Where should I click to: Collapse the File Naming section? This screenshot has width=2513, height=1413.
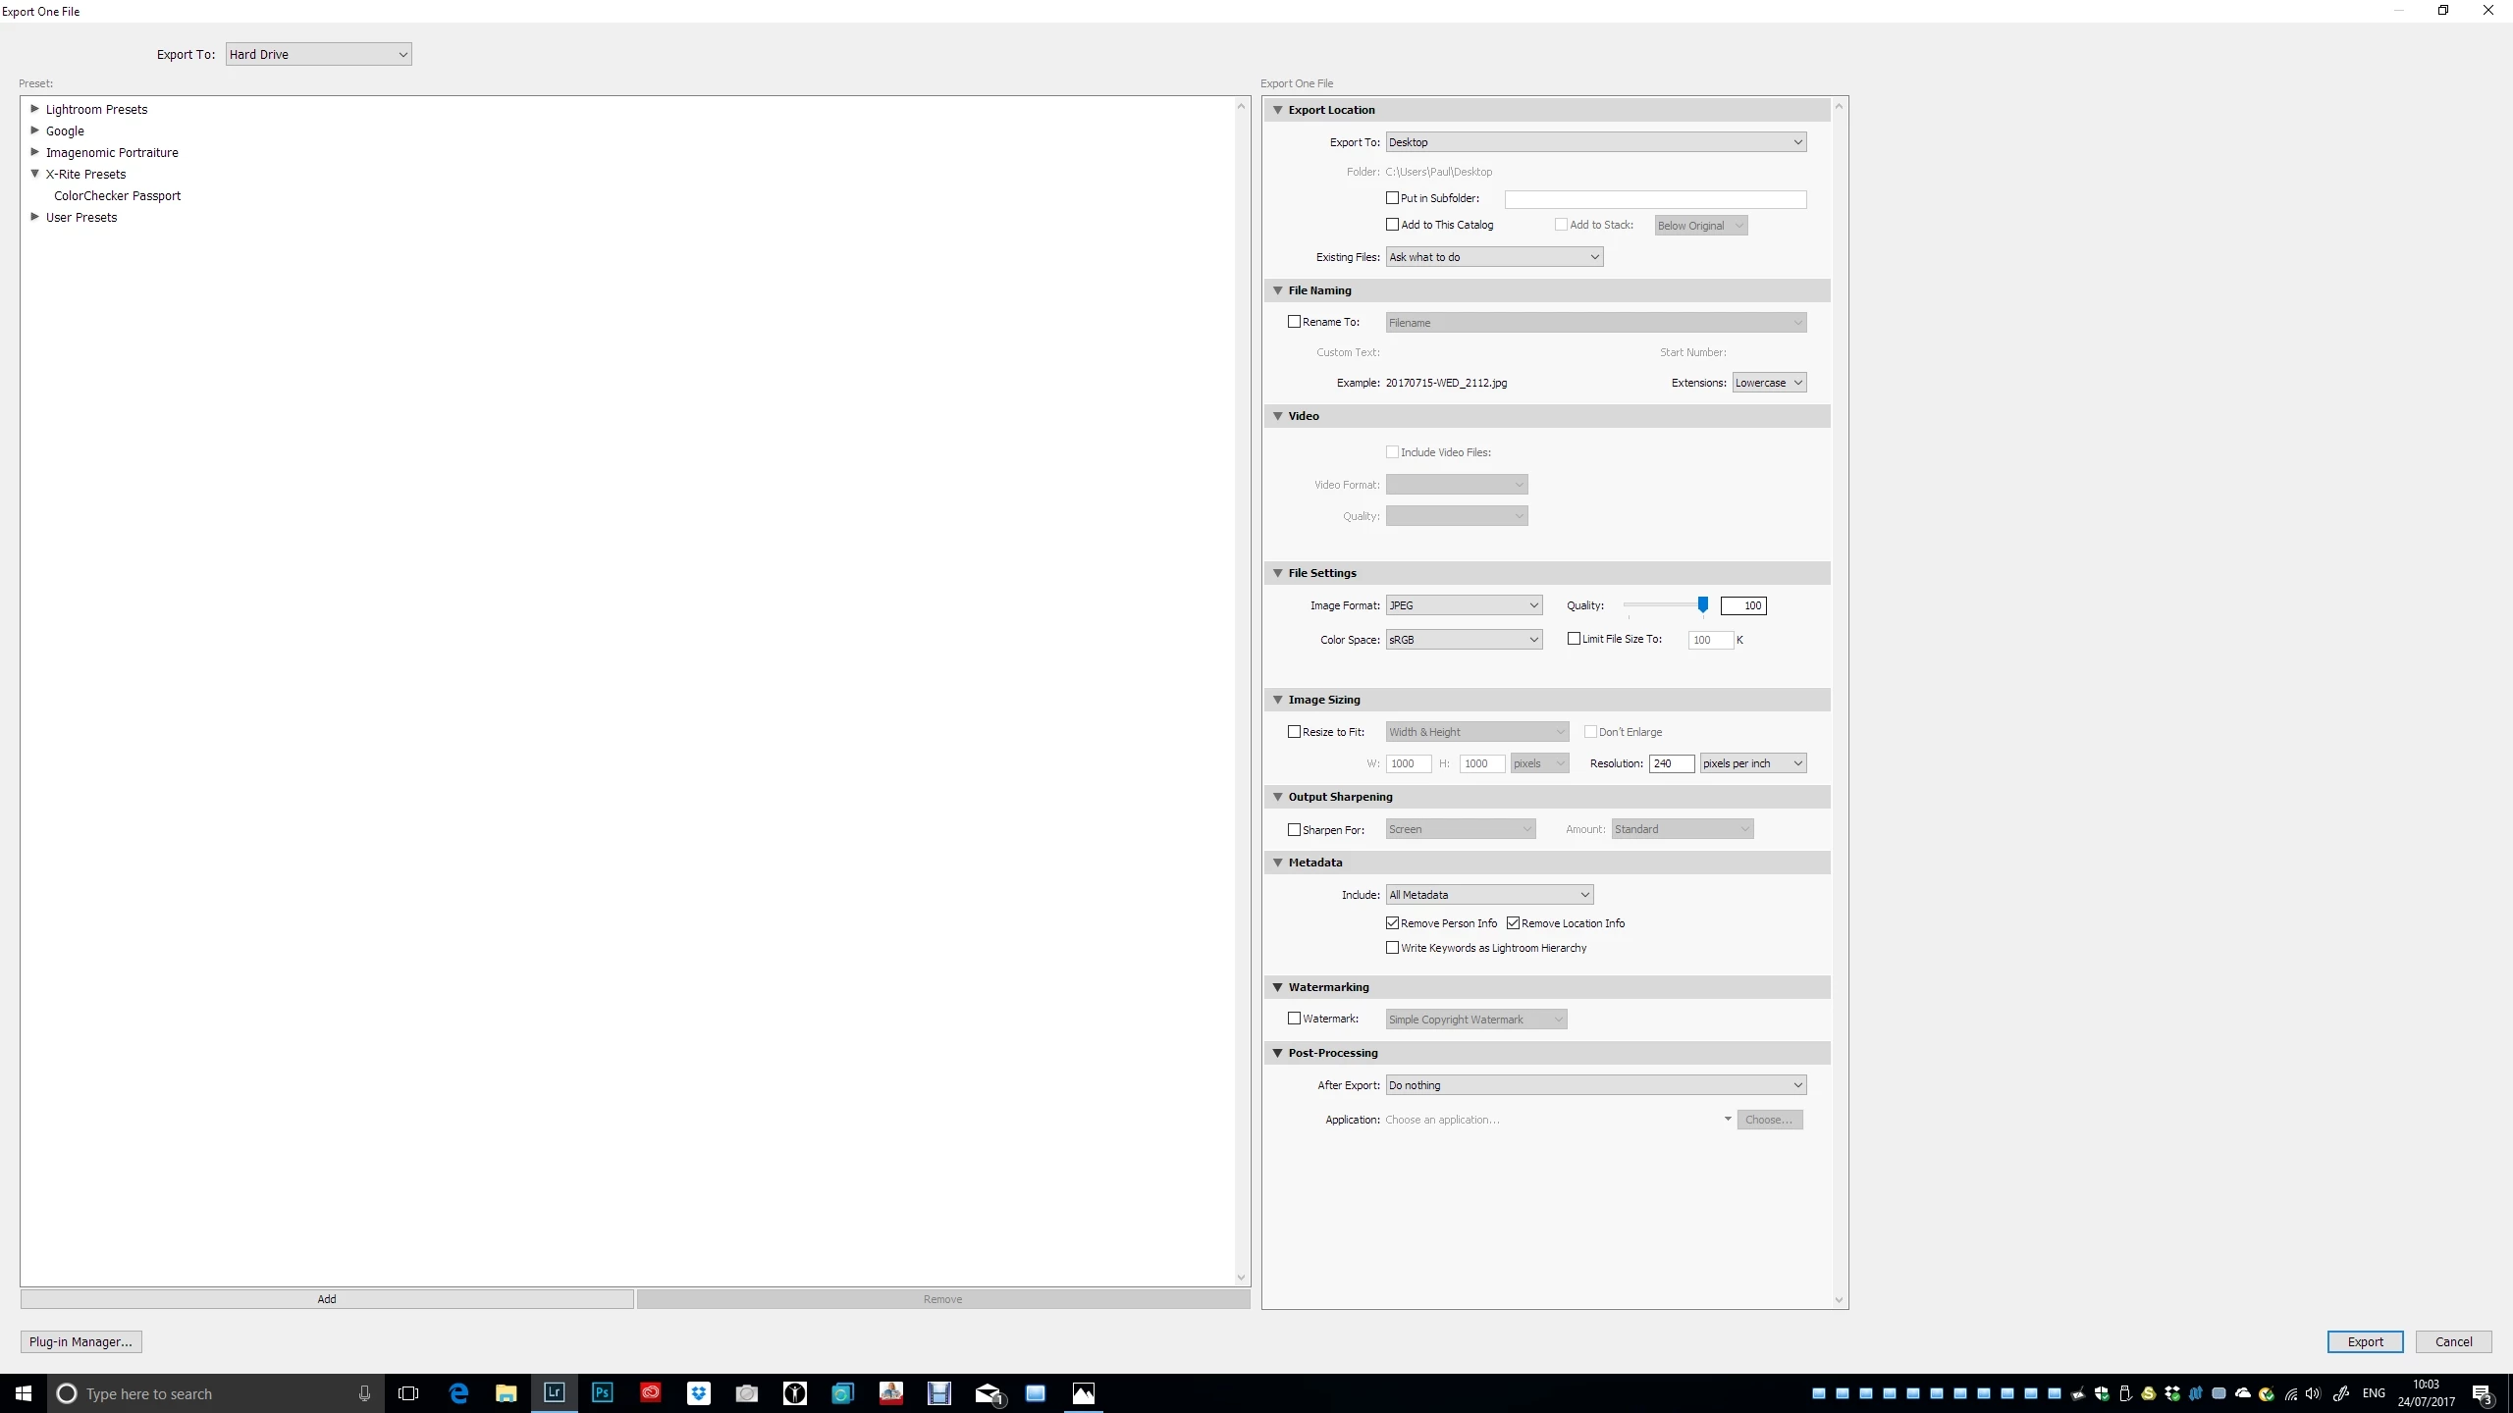click(1278, 290)
